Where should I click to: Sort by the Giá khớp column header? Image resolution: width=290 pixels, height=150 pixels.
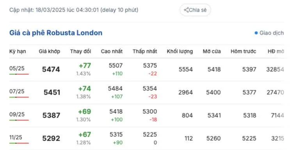click(50, 51)
